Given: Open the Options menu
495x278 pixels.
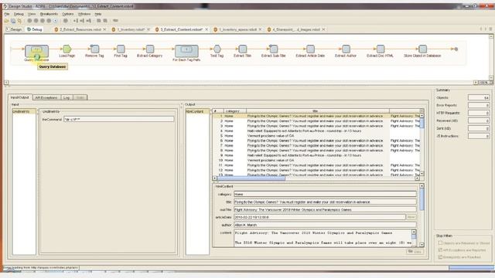Looking at the screenshot, I should click(67, 14).
